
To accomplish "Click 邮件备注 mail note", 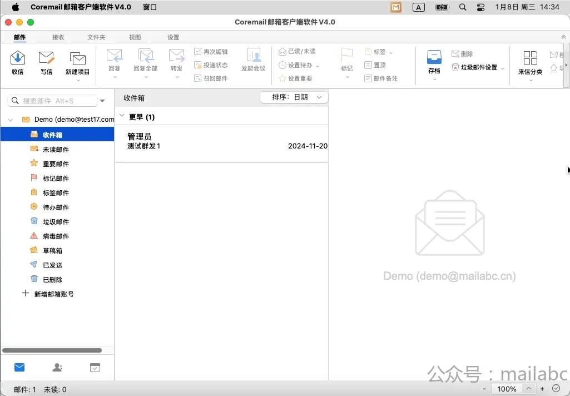I will click(x=381, y=78).
